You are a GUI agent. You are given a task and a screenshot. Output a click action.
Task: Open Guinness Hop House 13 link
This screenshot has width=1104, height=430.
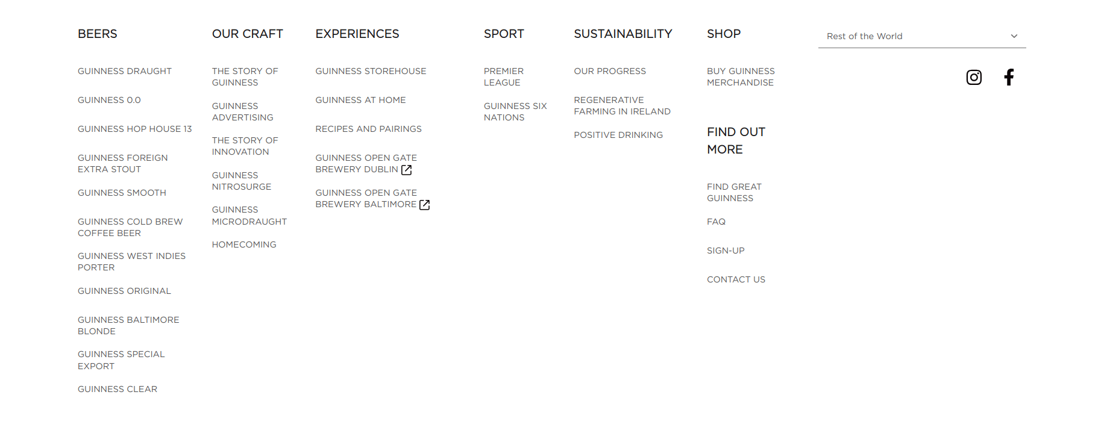click(x=134, y=129)
